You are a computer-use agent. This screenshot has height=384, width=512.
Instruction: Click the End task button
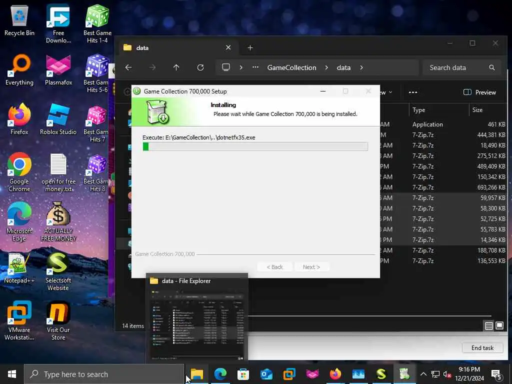point(482,348)
